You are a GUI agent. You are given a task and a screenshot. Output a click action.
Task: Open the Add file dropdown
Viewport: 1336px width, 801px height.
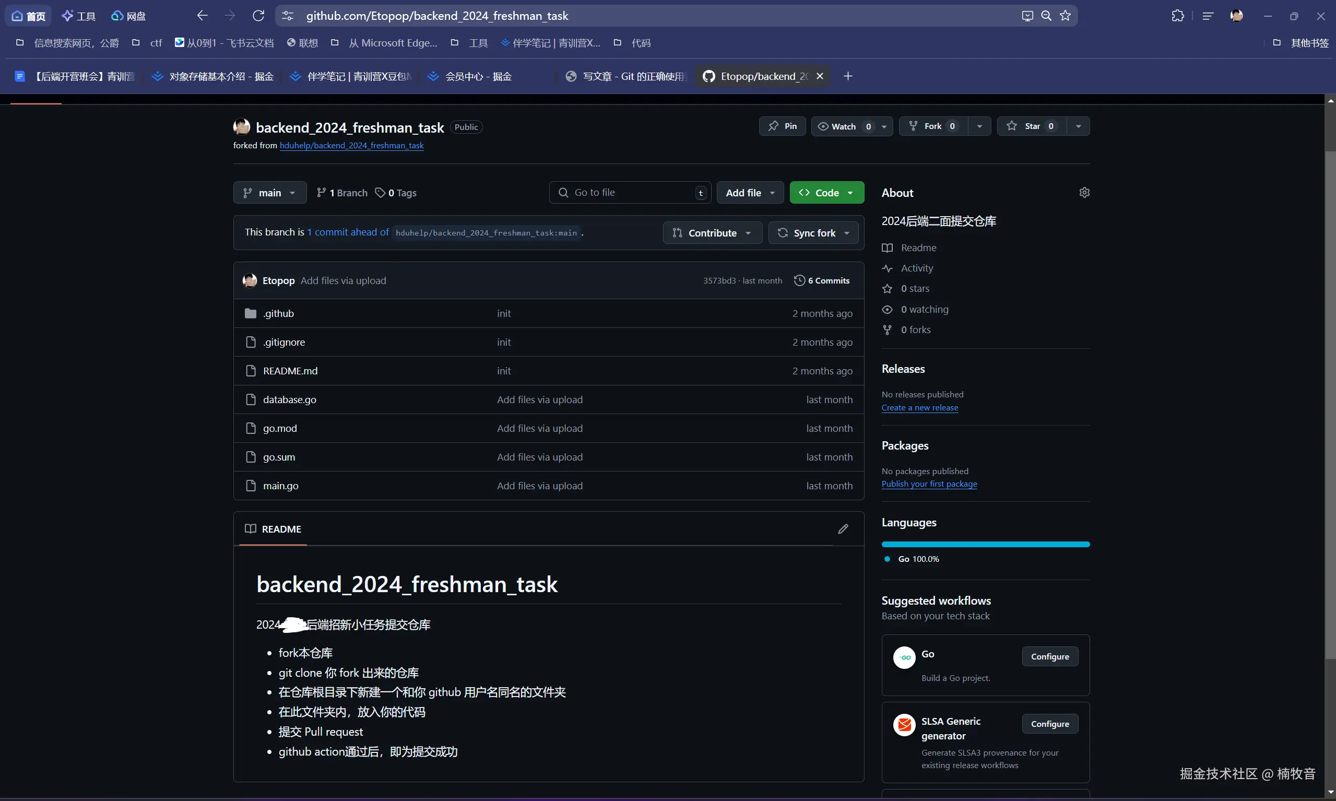[750, 193]
